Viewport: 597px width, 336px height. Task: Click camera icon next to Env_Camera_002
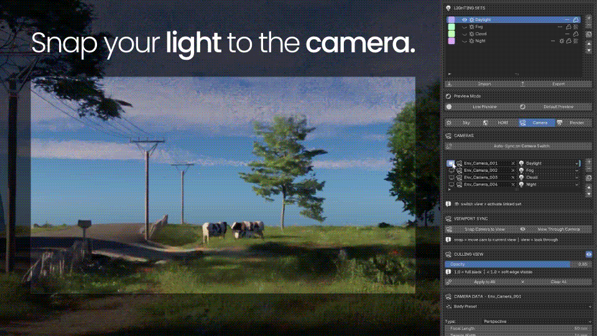[x=459, y=170]
